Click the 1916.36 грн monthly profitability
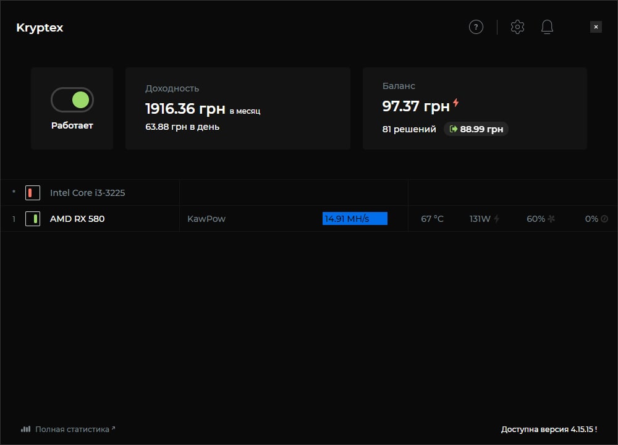 click(x=185, y=109)
